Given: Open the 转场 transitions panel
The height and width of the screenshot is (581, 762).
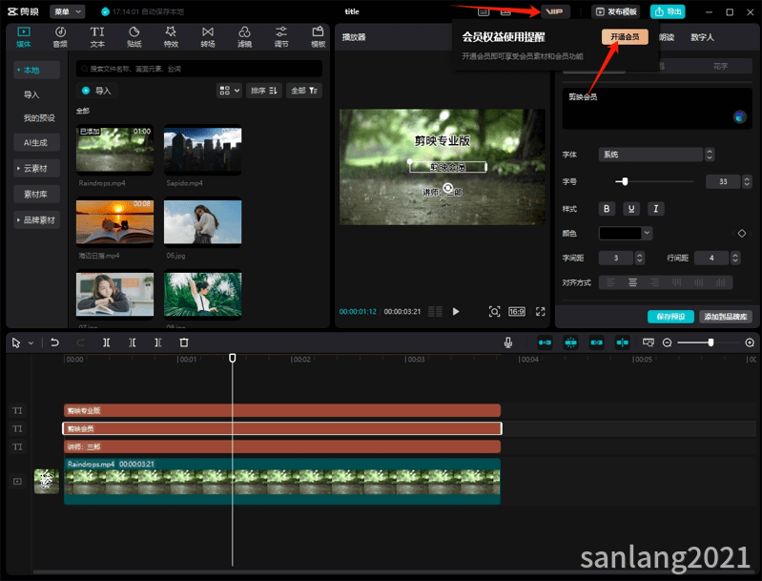Looking at the screenshot, I should click(x=208, y=37).
